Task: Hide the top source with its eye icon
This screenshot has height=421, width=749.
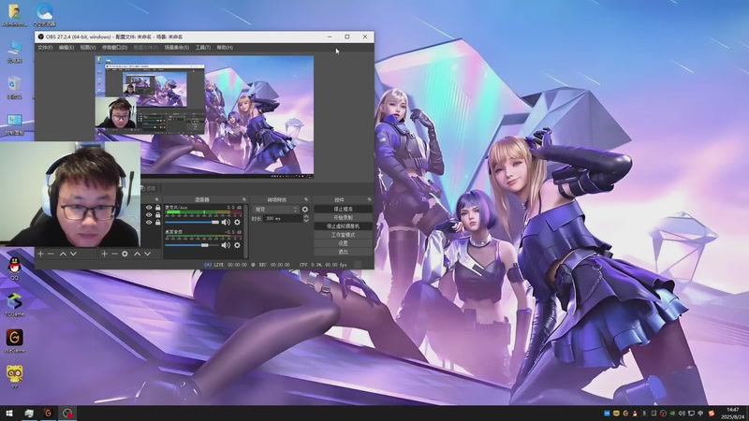Action: pyautogui.click(x=149, y=208)
